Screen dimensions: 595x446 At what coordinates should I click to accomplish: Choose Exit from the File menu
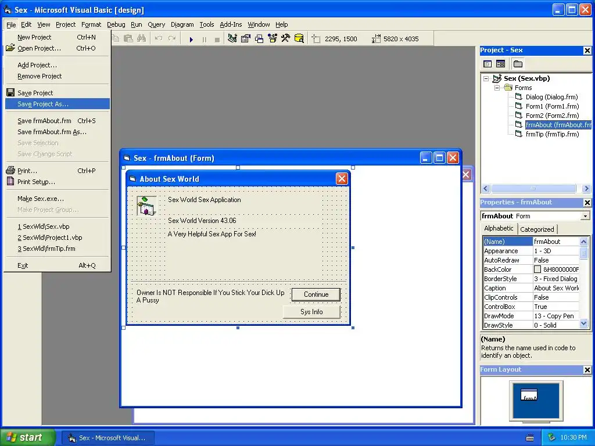[58, 265]
